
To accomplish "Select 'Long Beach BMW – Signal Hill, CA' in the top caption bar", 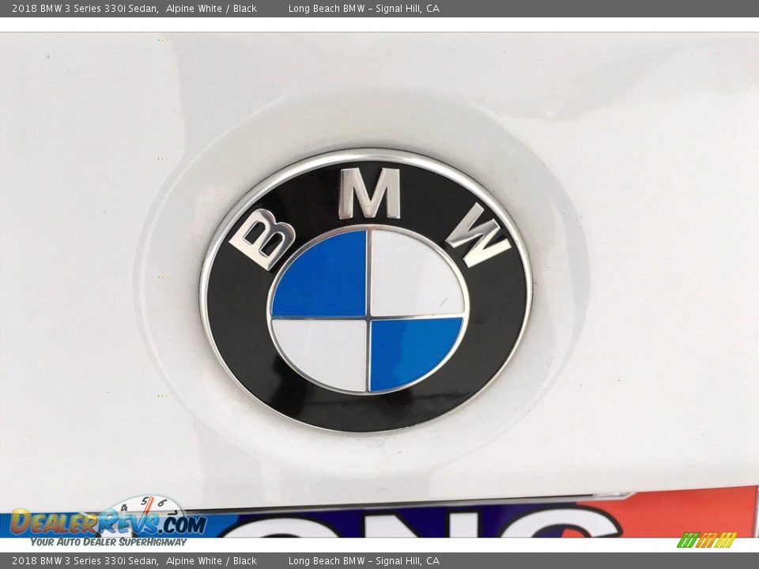I will [x=364, y=8].
